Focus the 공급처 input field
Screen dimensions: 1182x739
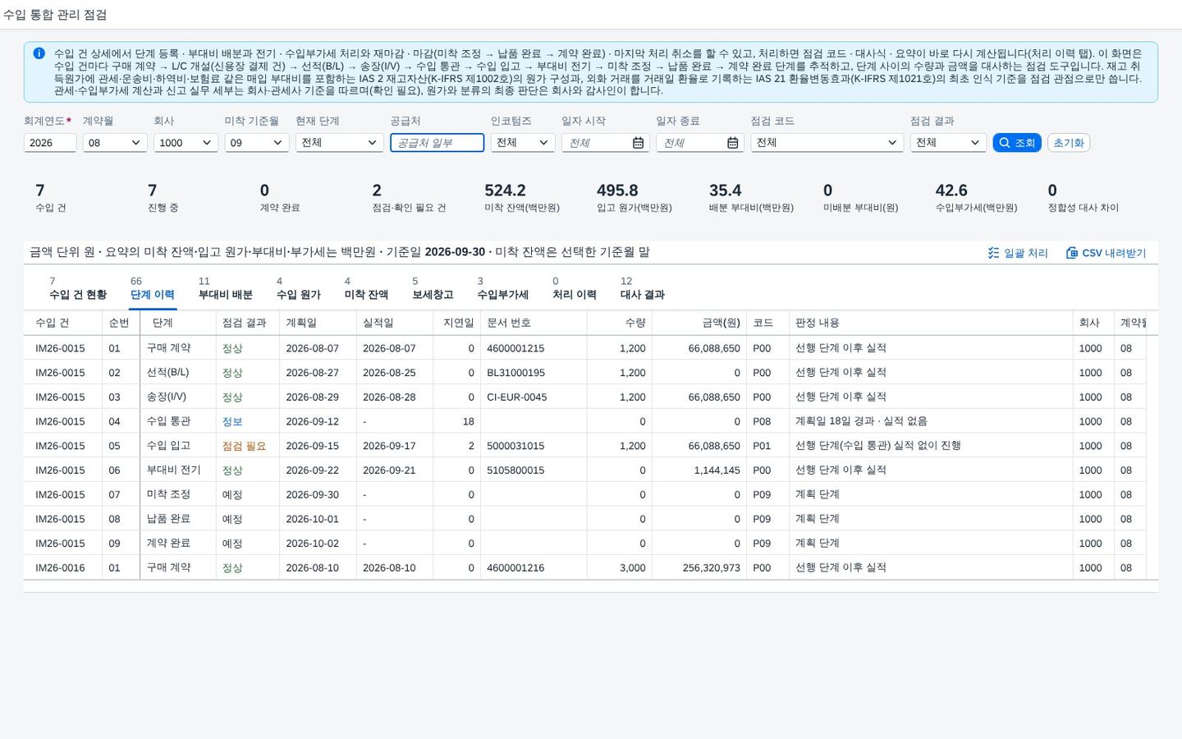[437, 143]
